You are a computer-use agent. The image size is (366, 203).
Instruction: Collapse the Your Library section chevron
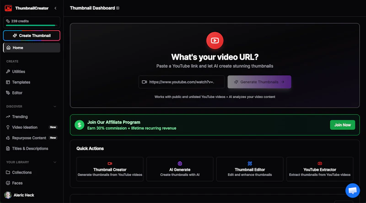tap(55, 162)
